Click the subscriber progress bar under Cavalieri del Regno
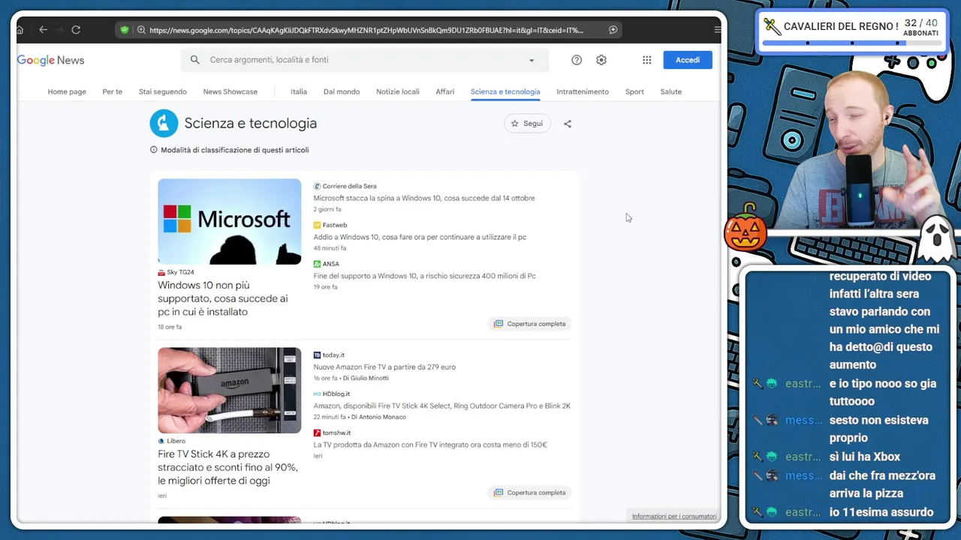 coord(851,43)
